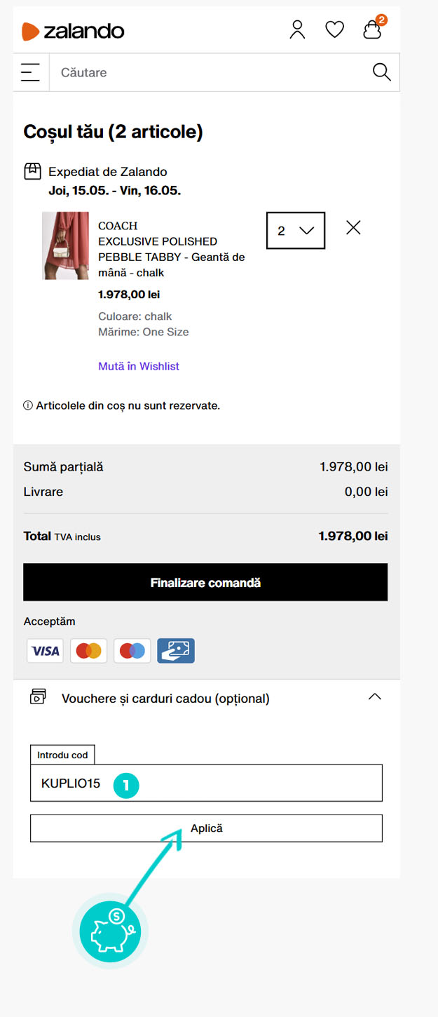Viewport: 438px width, 1017px height.
Task: Remove the COACH item with X
Action: (x=353, y=227)
